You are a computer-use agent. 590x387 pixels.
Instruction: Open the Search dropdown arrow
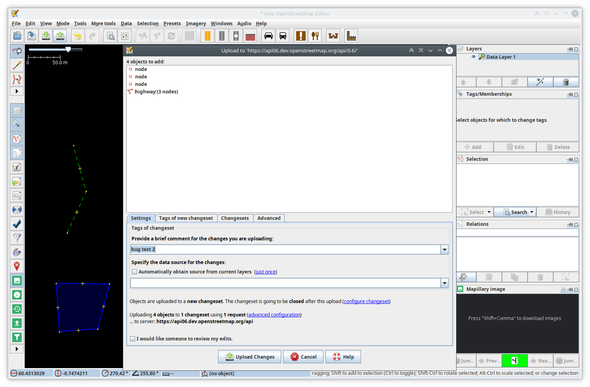(532, 212)
